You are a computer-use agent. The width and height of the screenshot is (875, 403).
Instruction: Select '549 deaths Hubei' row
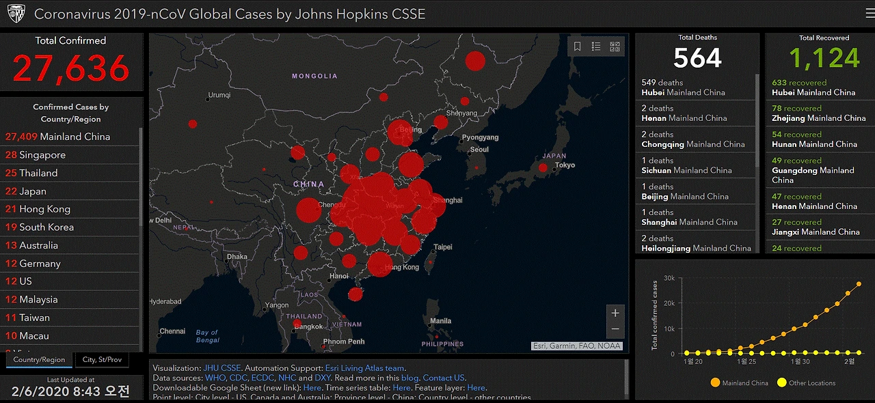tap(695, 87)
